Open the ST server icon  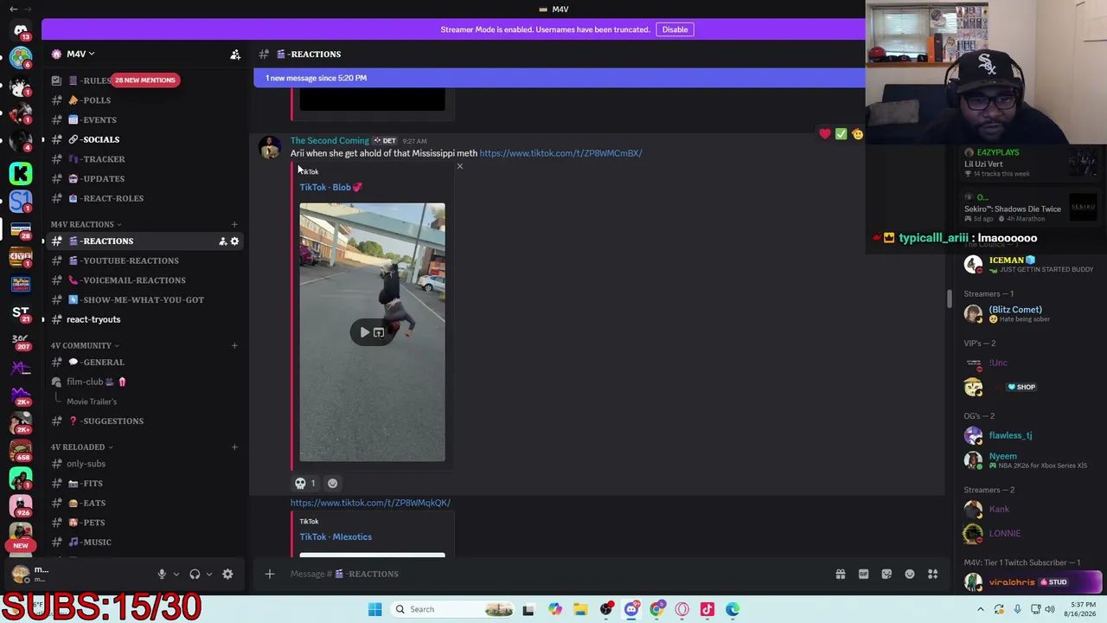click(21, 311)
